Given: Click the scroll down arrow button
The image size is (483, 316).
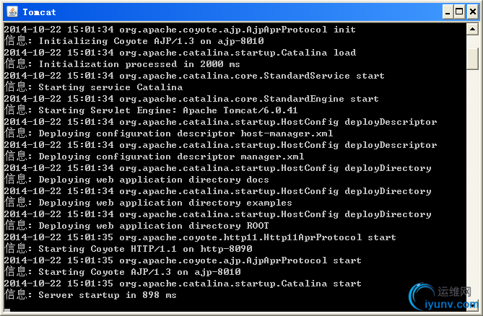Looking at the screenshot, I should pyautogui.click(x=472, y=305).
